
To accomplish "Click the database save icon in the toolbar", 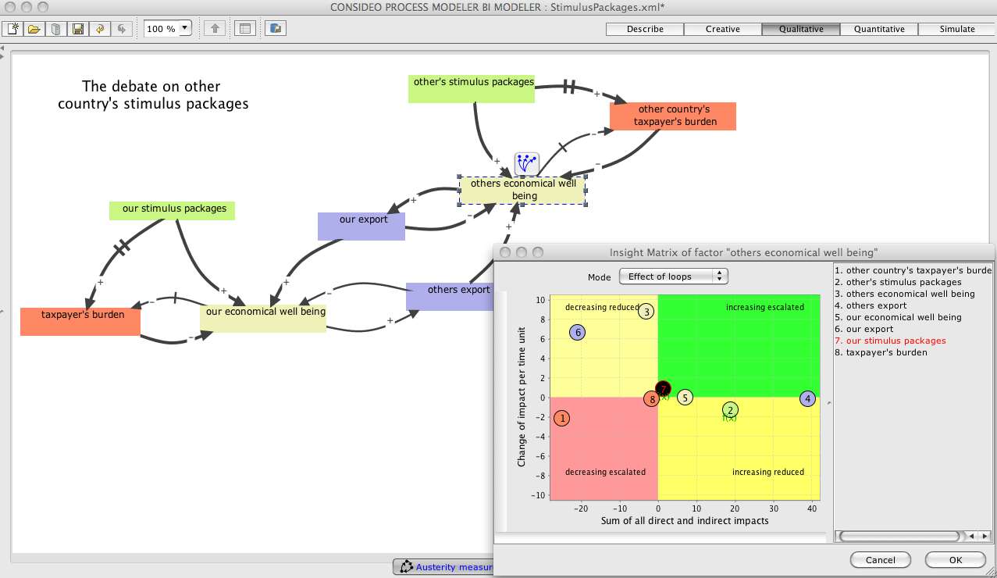I will (x=275, y=29).
